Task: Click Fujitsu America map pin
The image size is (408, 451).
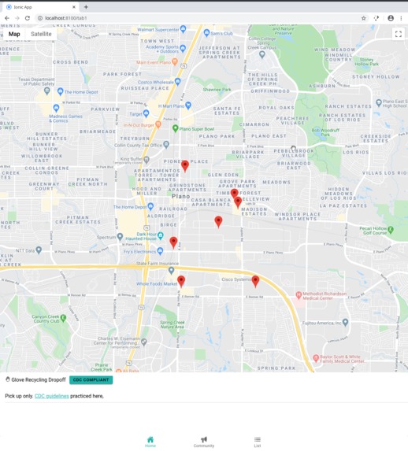Action: point(345,323)
